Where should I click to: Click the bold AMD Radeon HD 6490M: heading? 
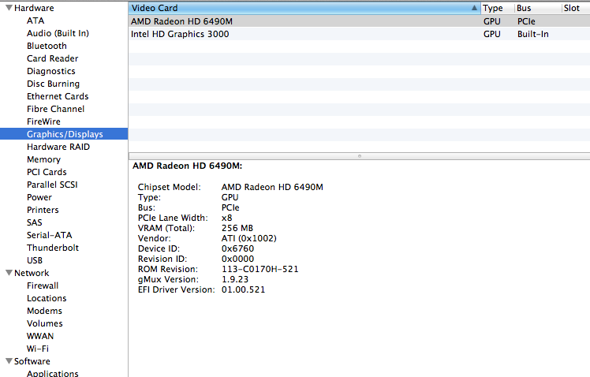click(x=188, y=166)
